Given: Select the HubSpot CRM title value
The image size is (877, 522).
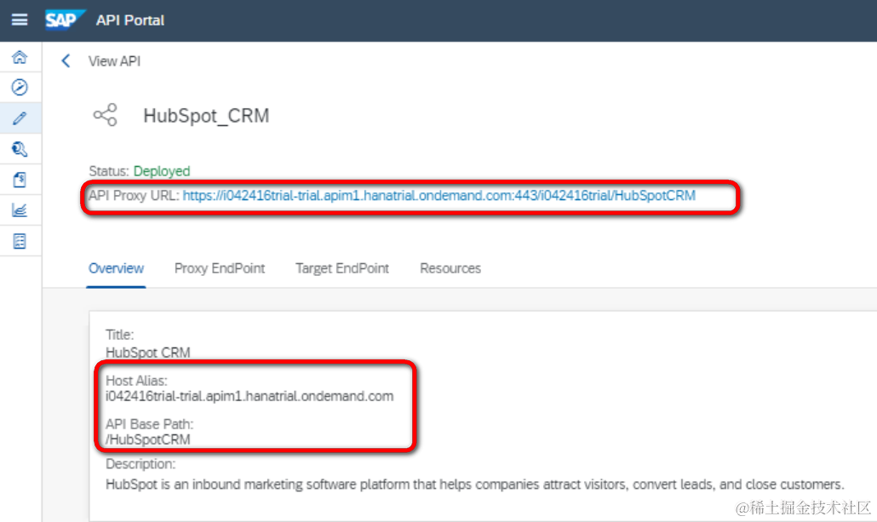Looking at the screenshot, I should click(148, 353).
